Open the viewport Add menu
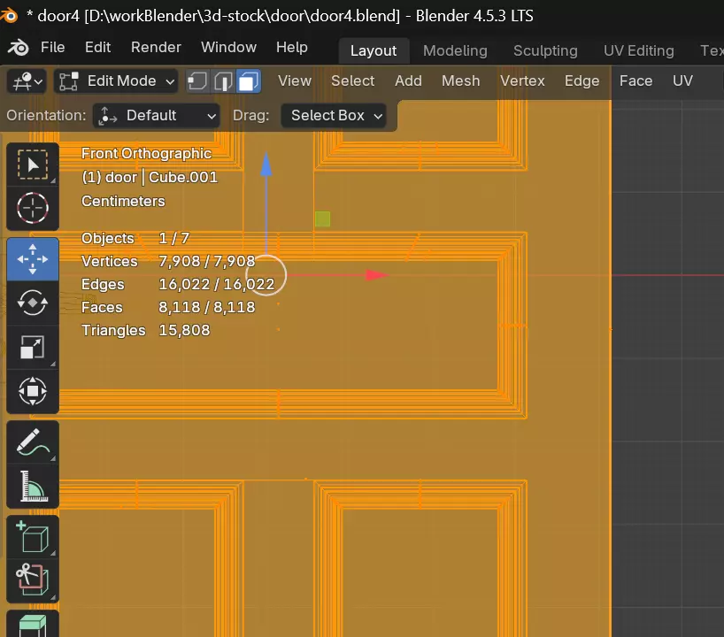The height and width of the screenshot is (637, 724). (408, 81)
